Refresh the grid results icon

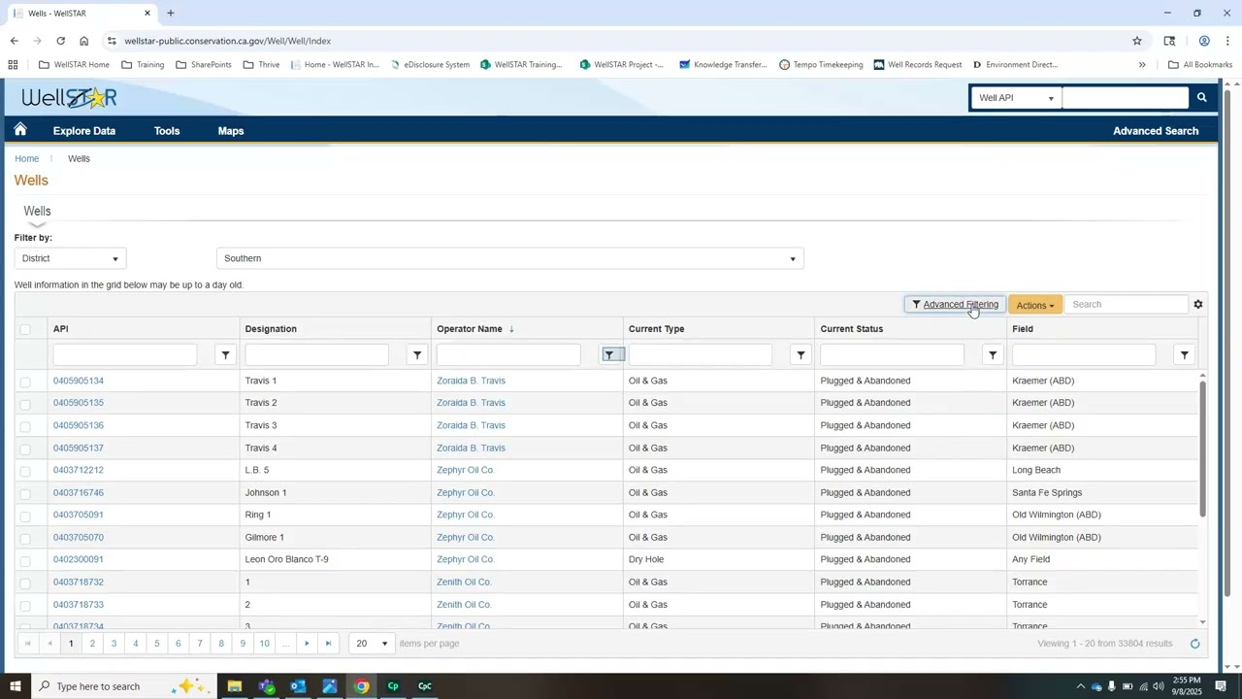[x=1194, y=644]
